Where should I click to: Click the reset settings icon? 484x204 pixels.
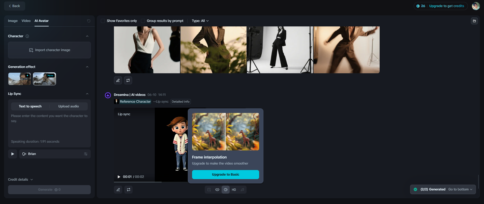coord(89,21)
